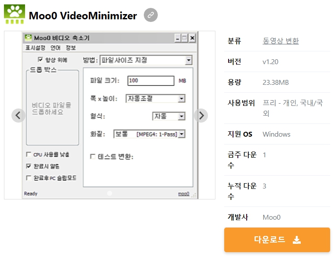The image size is (335, 257).
Task: Close the Moo0 비디오 축소기 window
Action: pyautogui.click(x=192, y=38)
